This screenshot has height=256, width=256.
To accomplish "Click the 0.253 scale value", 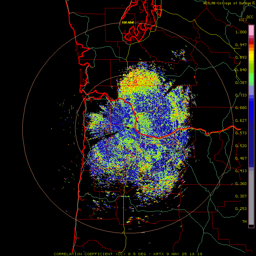I will pyautogui.click(x=241, y=209).
